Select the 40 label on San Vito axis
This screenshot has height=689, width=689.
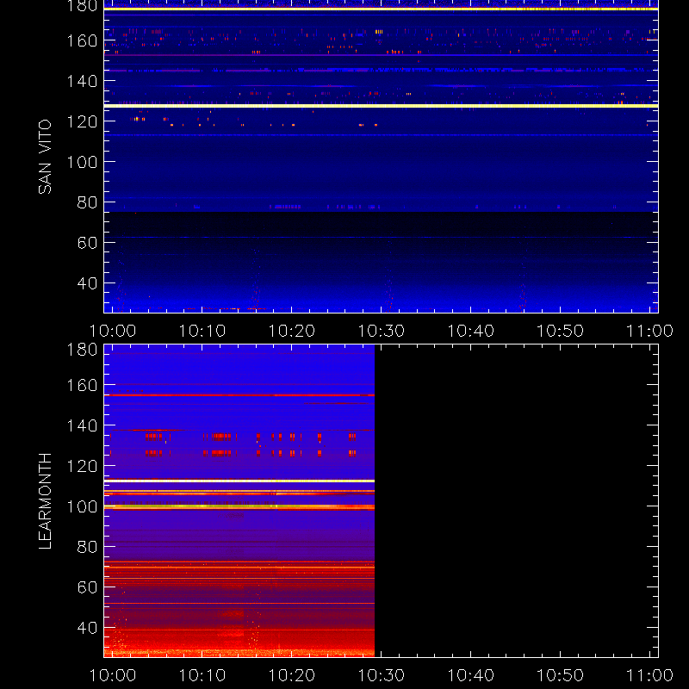pyautogui.click(x=87, y=283)
